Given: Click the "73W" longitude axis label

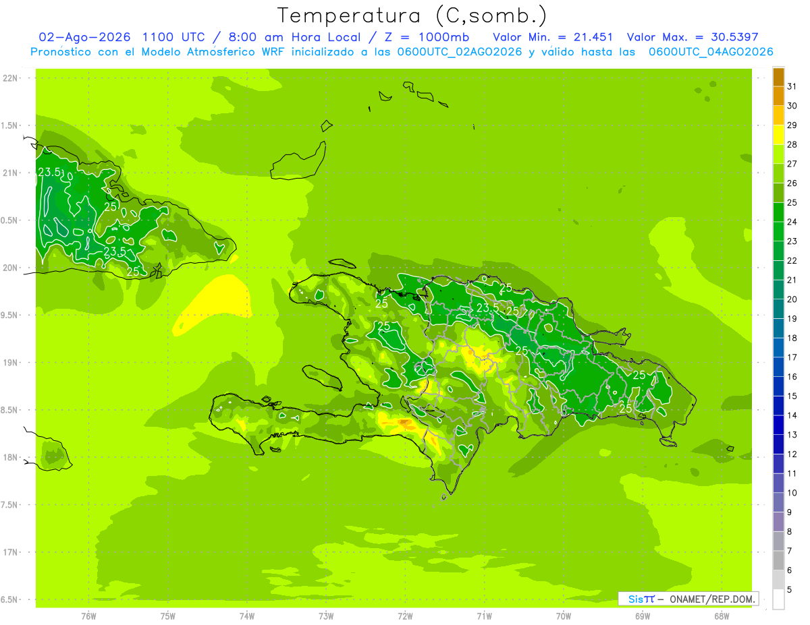Looking at the screenshot, I should 326,616.
